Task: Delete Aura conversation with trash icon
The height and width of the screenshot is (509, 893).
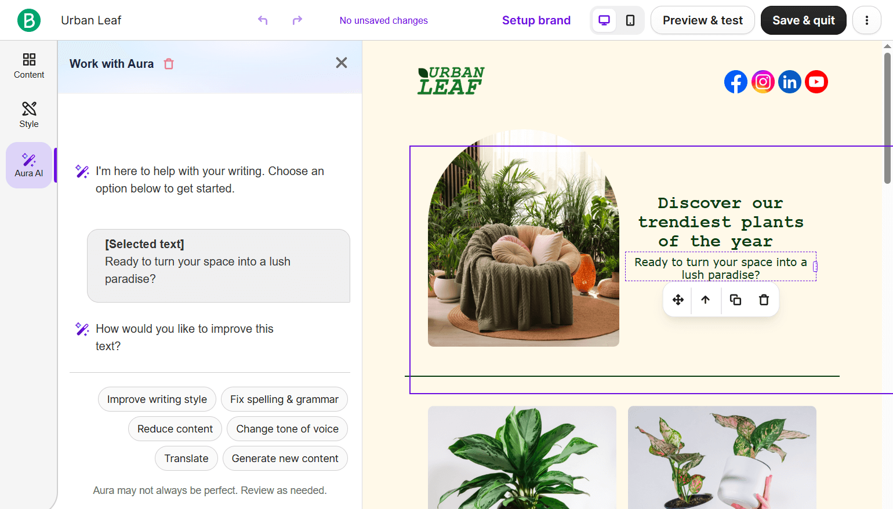Action: click(169, 64)
